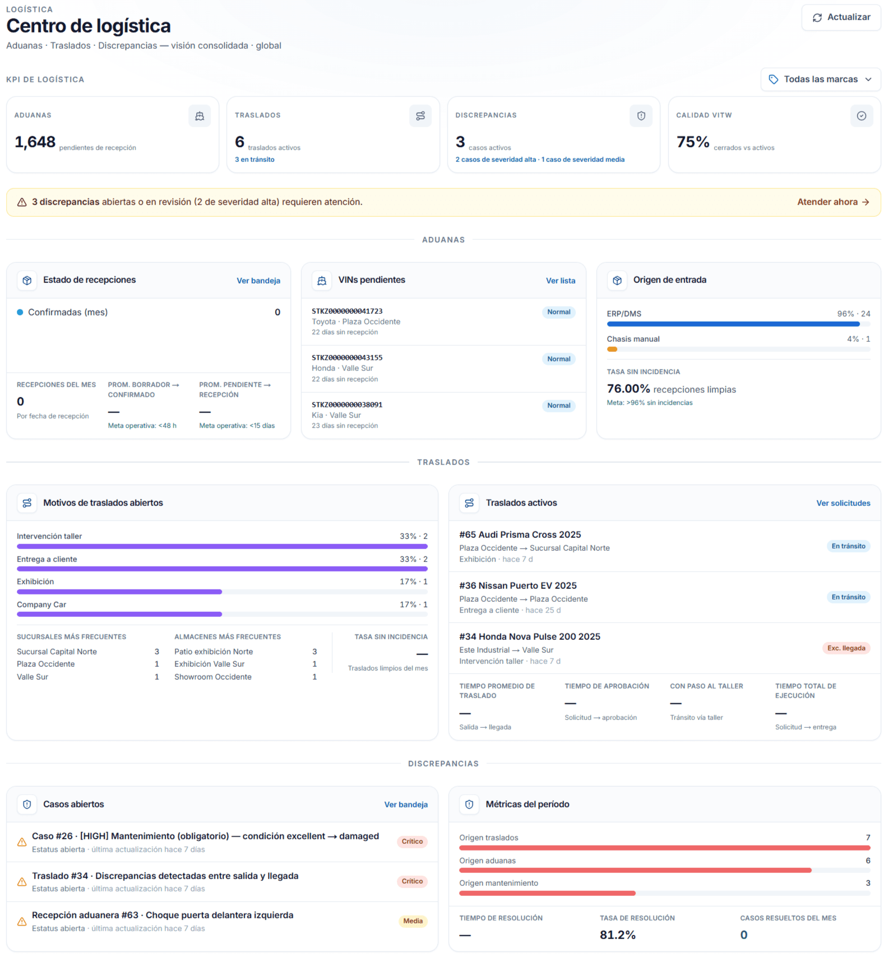889x957 pixels.
Task: Click Crítico badge for Caso #26
Action: 412,842
